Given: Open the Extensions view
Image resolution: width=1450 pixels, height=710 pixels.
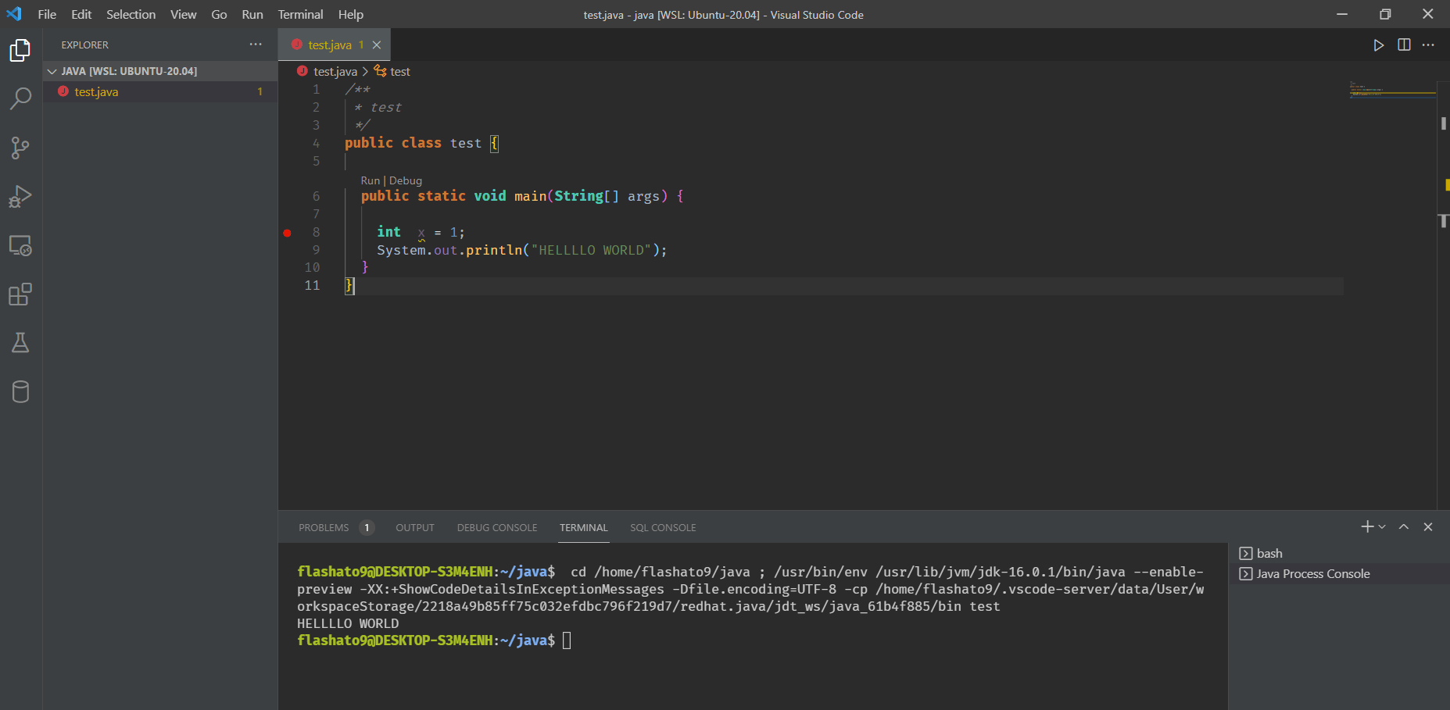Looking at the screenshot, I should coord(20,294).
